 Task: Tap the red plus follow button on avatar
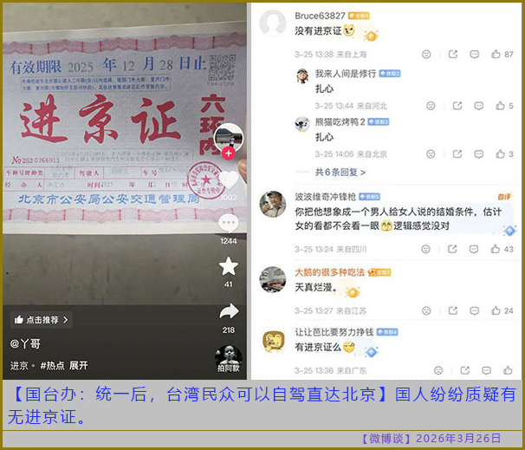[229, 153]
